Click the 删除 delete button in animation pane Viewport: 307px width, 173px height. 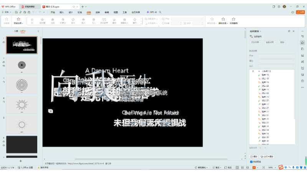282,42
